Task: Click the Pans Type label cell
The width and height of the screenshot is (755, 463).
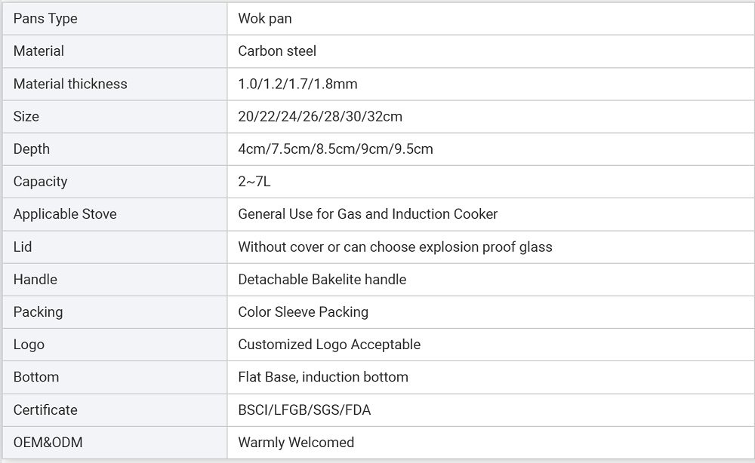Action: pos(115,19)
